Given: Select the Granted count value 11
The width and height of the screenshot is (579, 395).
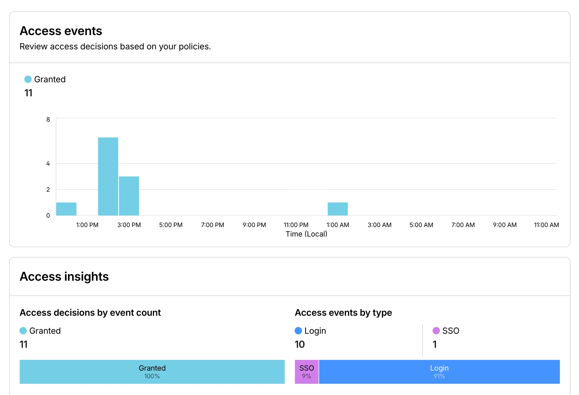Looking at the screenshot, I should (28, 93).
